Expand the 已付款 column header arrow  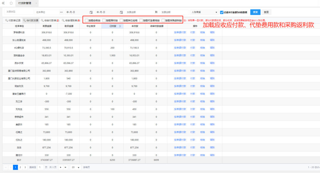[x=120, y=26]
